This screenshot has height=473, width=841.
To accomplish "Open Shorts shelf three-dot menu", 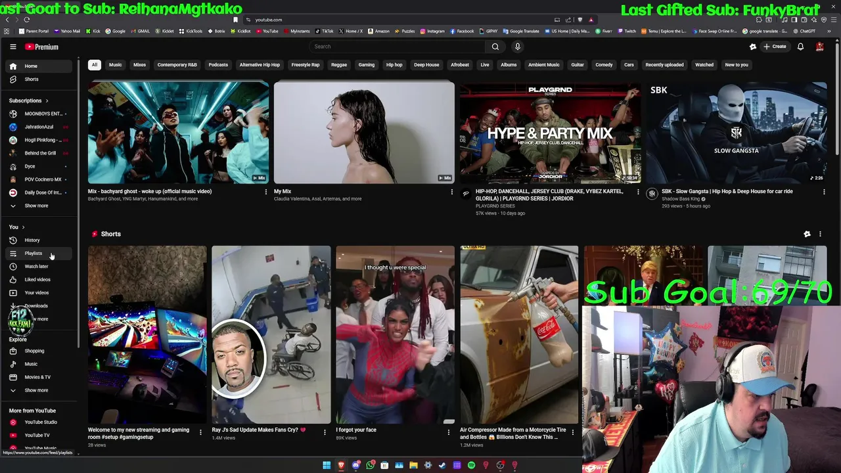I will click(x=820, y=234).
